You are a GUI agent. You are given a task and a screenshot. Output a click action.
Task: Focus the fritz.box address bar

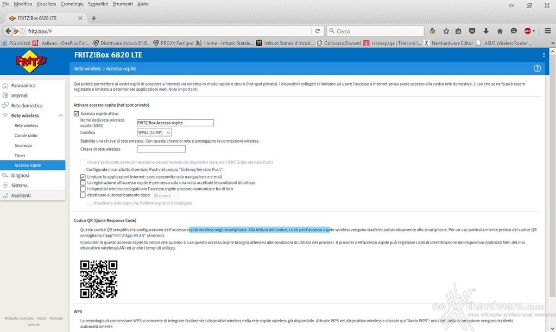click(x=168, y=31)
